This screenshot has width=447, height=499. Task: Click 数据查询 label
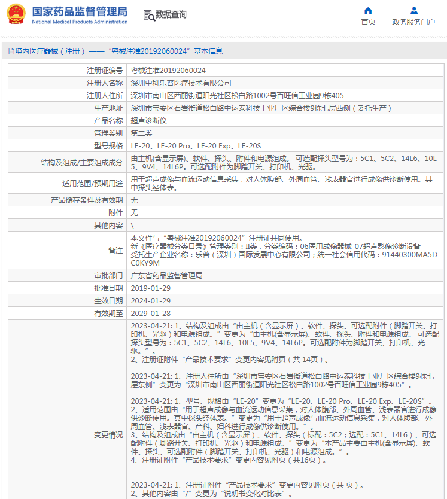click(x=171, y=14)
